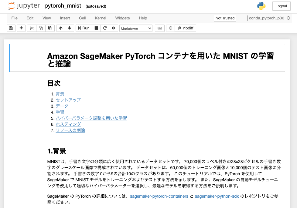Open the sagemaker-pytorch-containers link

click(159, 196)
